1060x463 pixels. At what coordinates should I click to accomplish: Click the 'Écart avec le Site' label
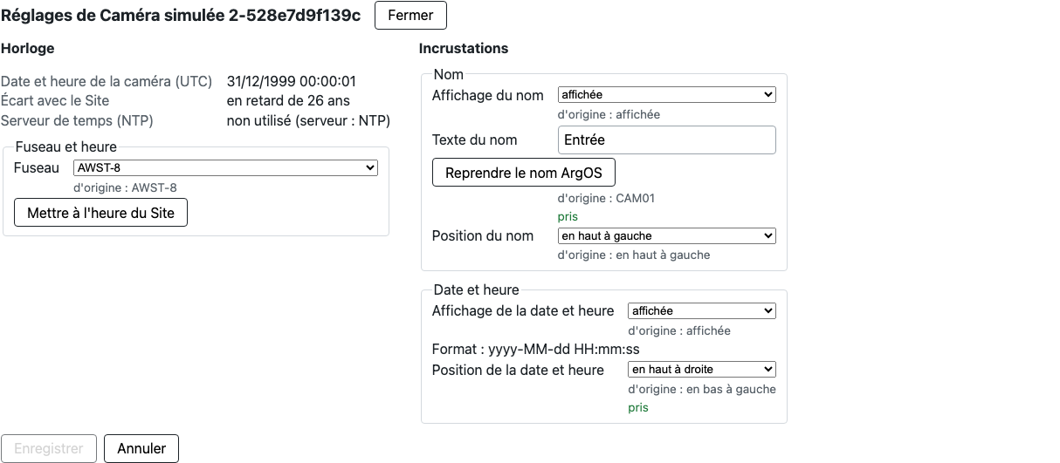tap(55, 100)
